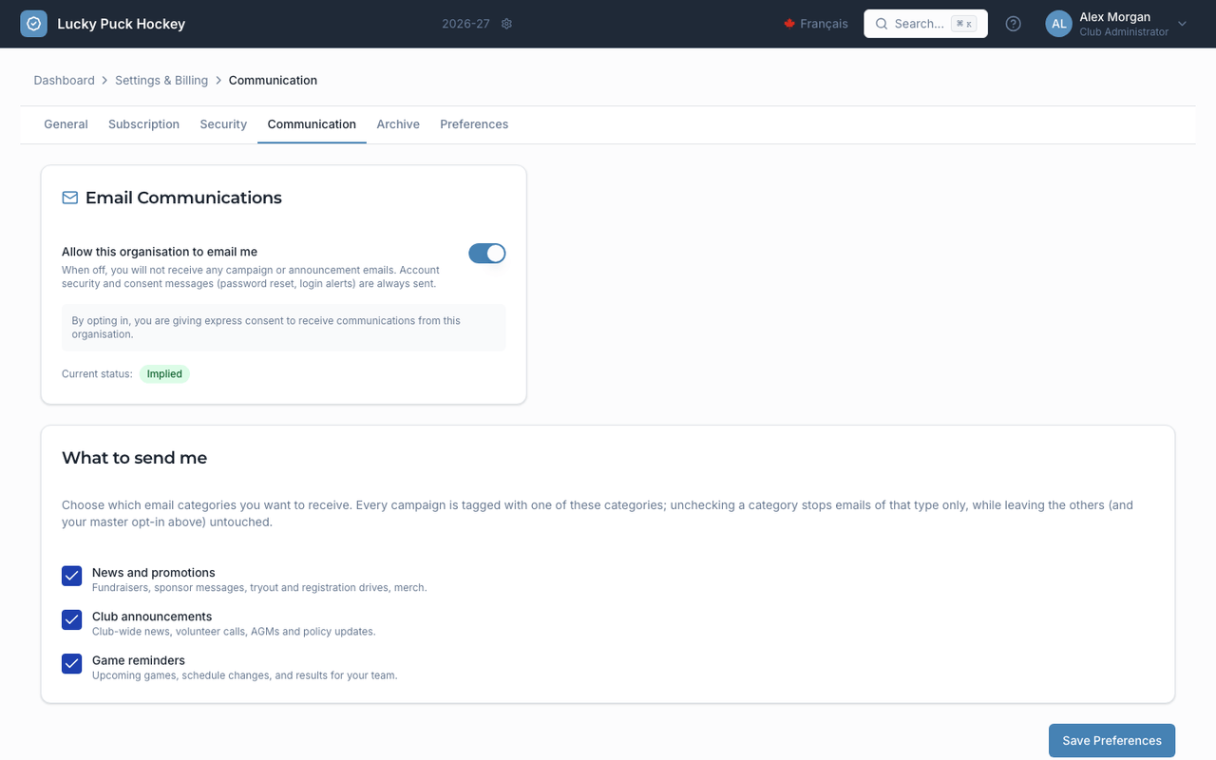Open season settings gear next to 2026-27
1216x760 pixels.
click(x=506, y=24)
